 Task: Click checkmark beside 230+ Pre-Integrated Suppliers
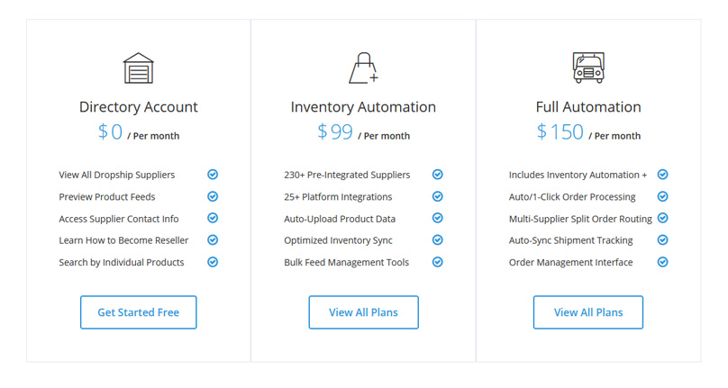pos(437,175)
